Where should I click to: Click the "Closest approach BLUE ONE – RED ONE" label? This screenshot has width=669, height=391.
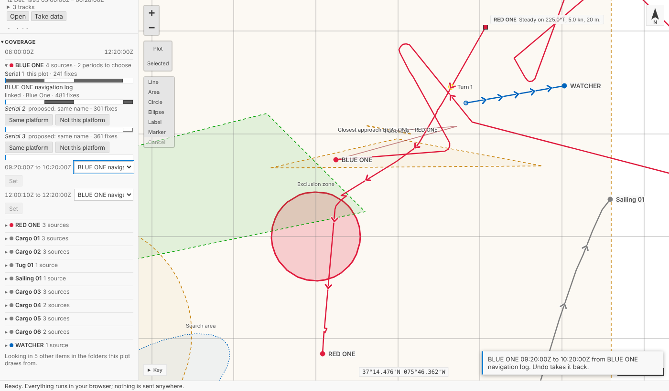pyautogui.click(x=388, y=130)
